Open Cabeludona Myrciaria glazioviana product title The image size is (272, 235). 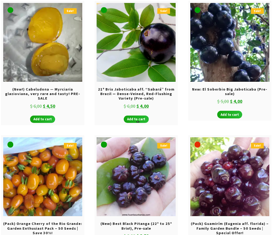point(42,94)
